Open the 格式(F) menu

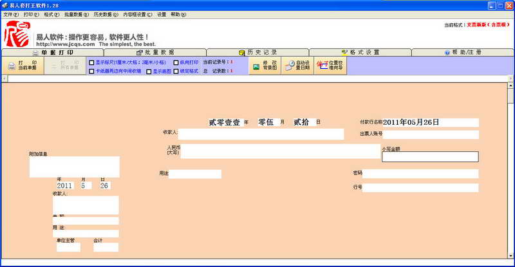pyautogui.click(x=51, y=14)
